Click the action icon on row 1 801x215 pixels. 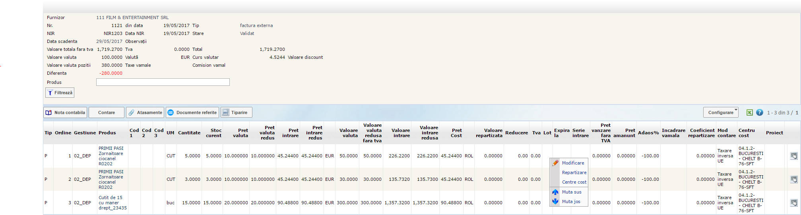tap(793, 156)
